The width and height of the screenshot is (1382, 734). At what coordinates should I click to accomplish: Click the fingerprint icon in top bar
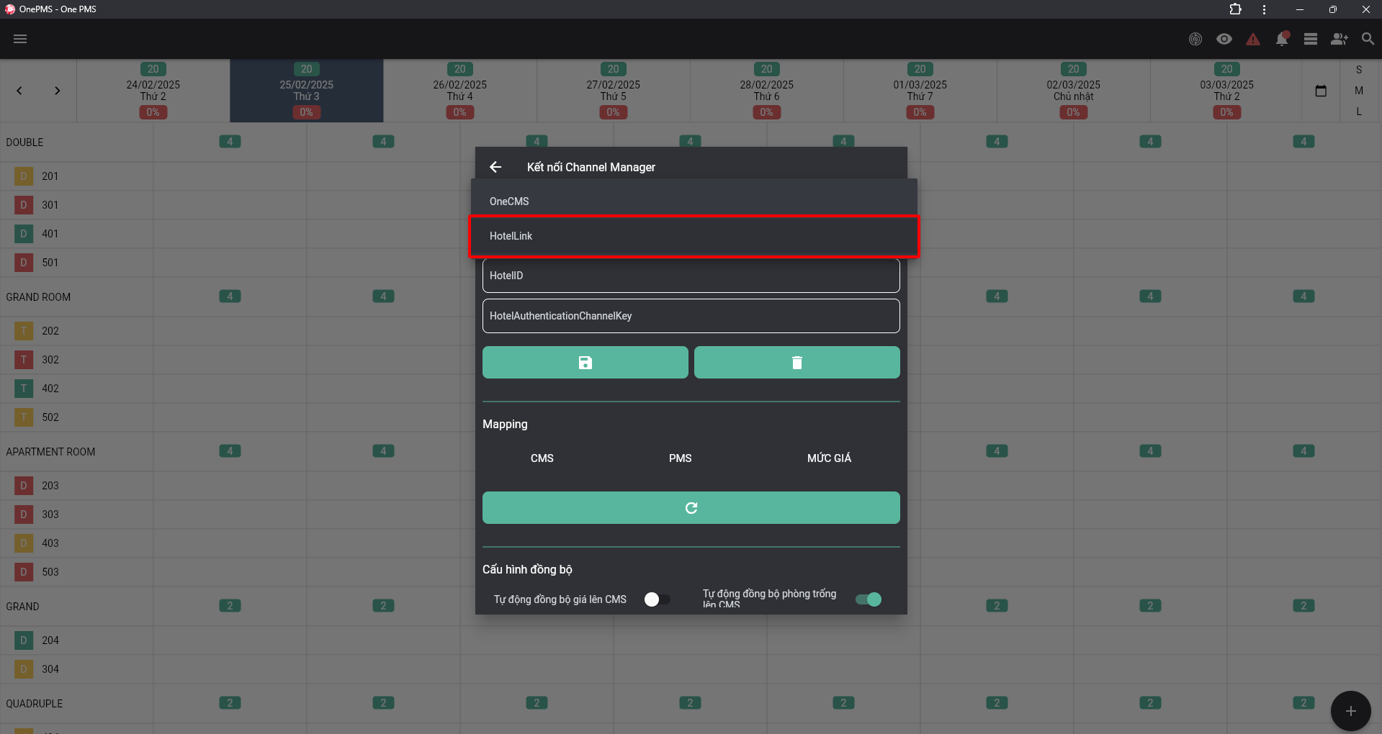1195,39
